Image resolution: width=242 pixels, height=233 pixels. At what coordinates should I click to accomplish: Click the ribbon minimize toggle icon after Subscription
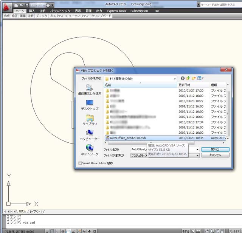157,11
